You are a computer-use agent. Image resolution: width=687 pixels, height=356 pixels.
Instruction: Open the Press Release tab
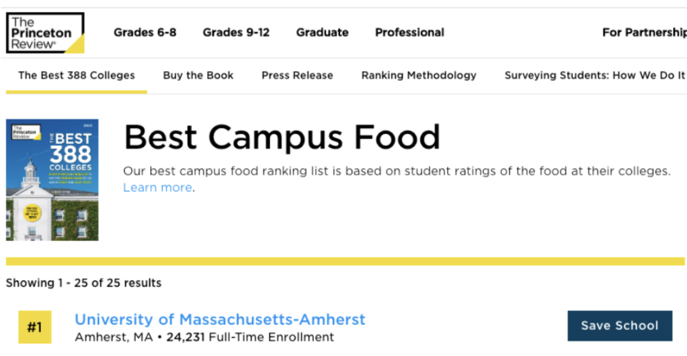[297, 76]
